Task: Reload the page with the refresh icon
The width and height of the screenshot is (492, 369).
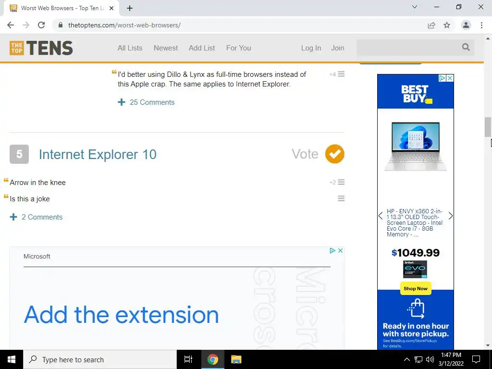Action: click(x=41, y=25)
